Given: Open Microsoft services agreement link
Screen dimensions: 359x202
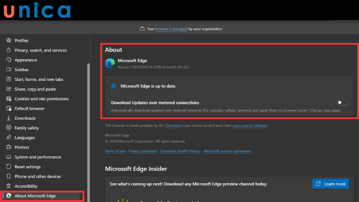Looking at the screenshot, I should pos(228,151).
